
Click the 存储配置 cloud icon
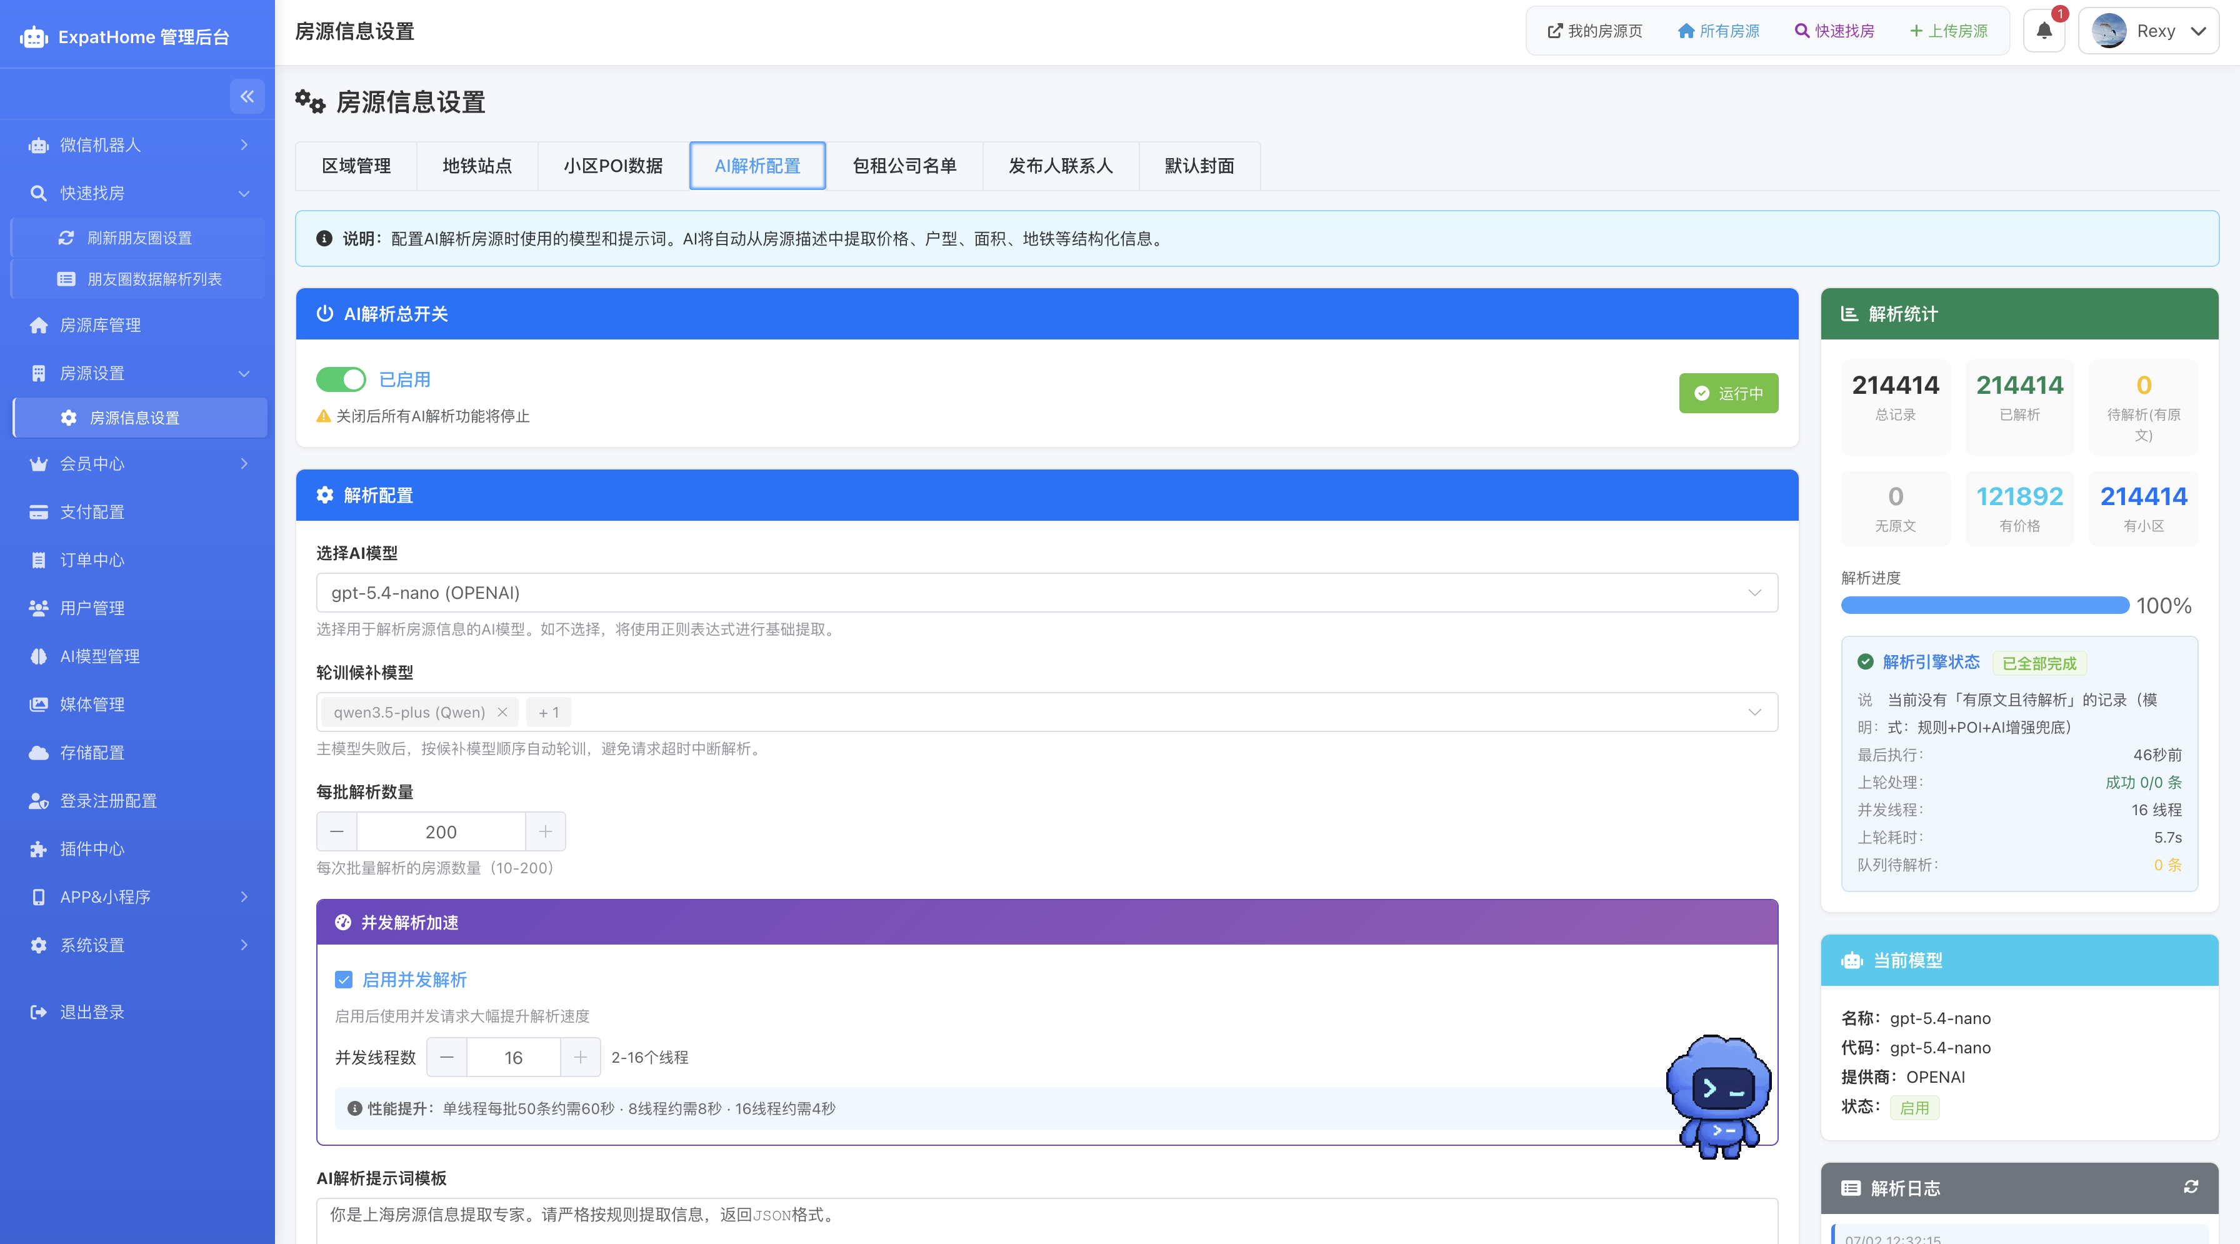38,753
